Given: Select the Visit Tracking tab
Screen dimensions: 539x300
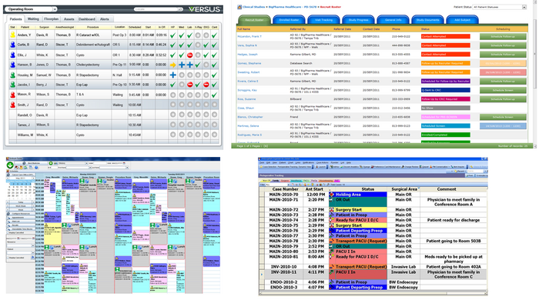Looking at the screenshot, I should [x=324, y=20].
